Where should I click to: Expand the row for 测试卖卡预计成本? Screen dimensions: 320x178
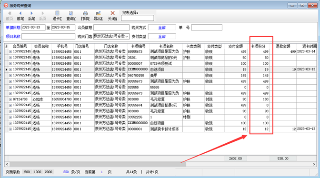[x=10, y=129]
